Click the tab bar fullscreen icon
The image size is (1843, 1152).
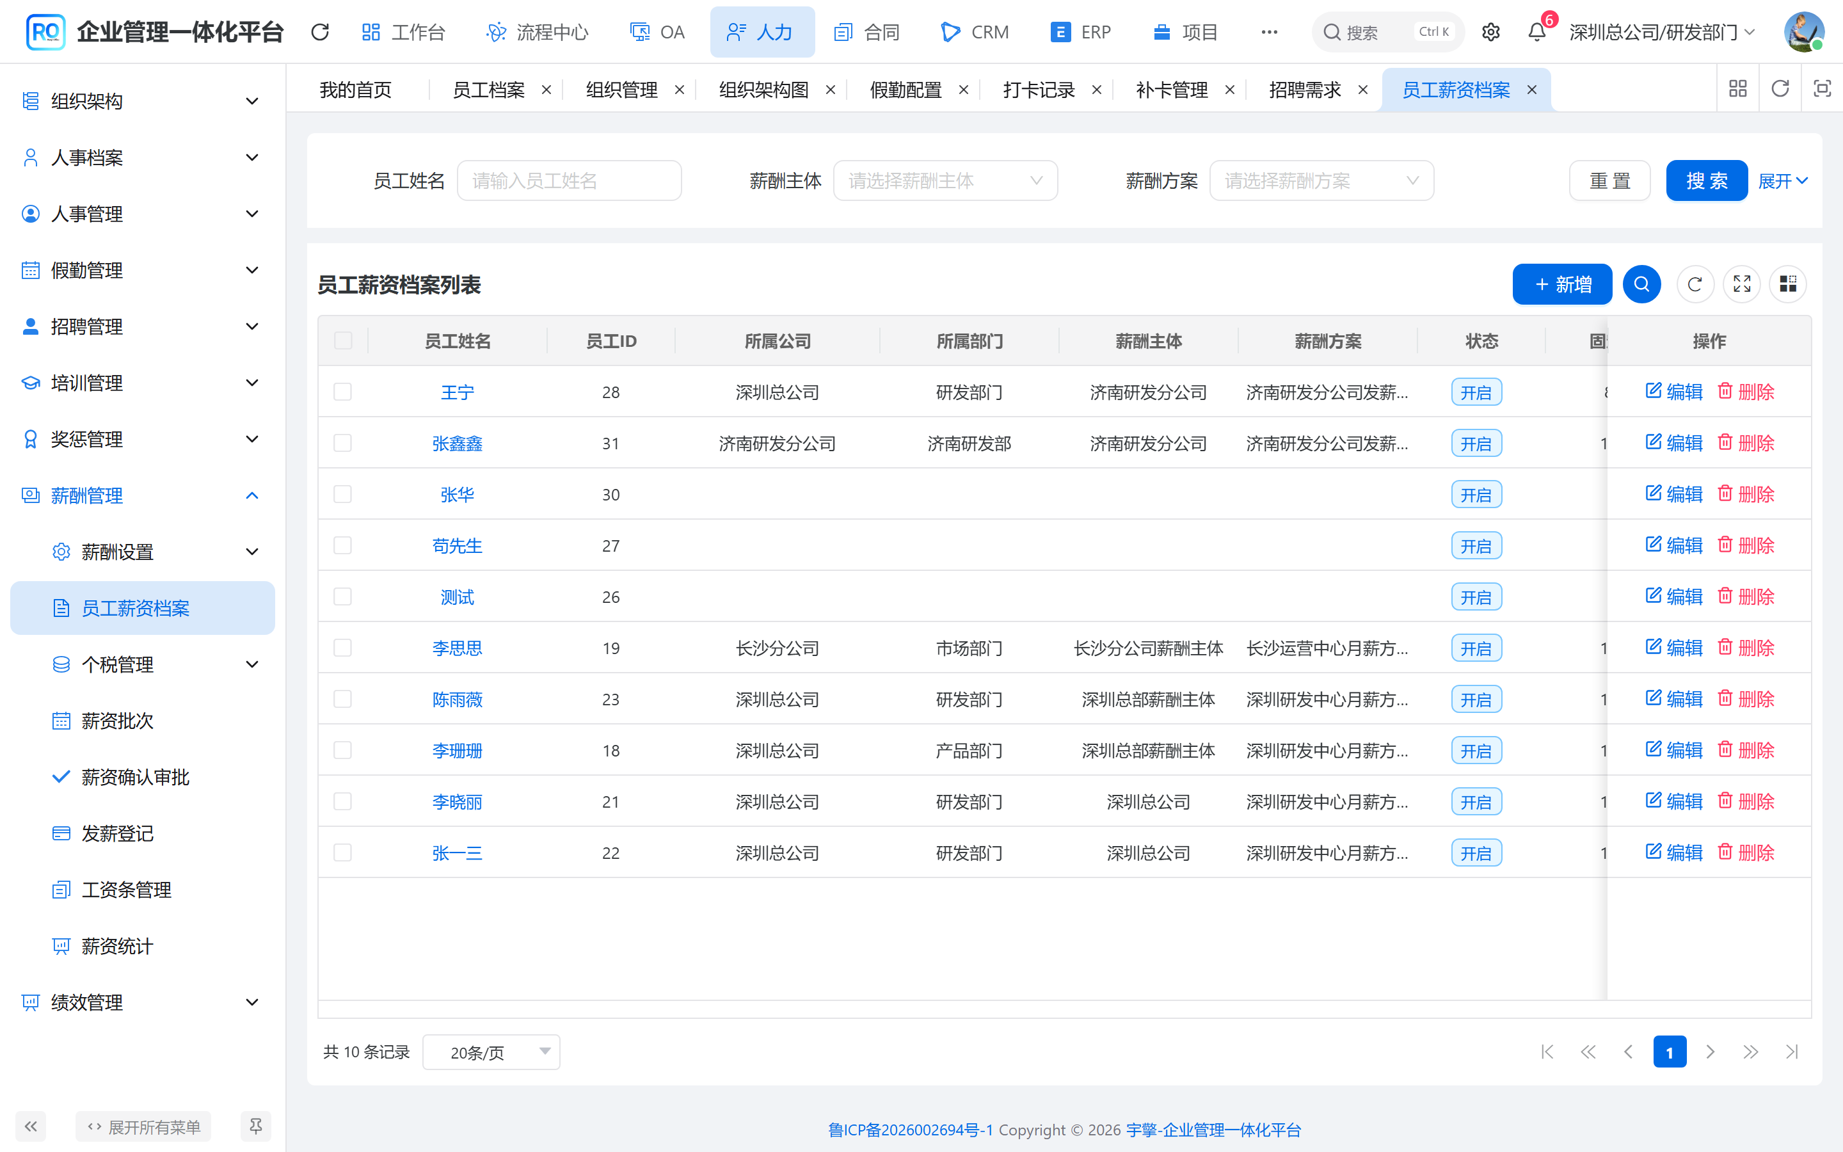tap(1822, 89)
